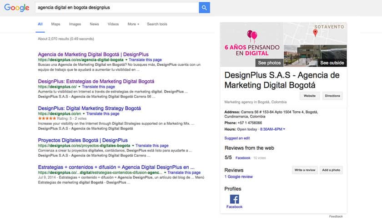
Task: Click the Website button
Action: coord(310,96)
